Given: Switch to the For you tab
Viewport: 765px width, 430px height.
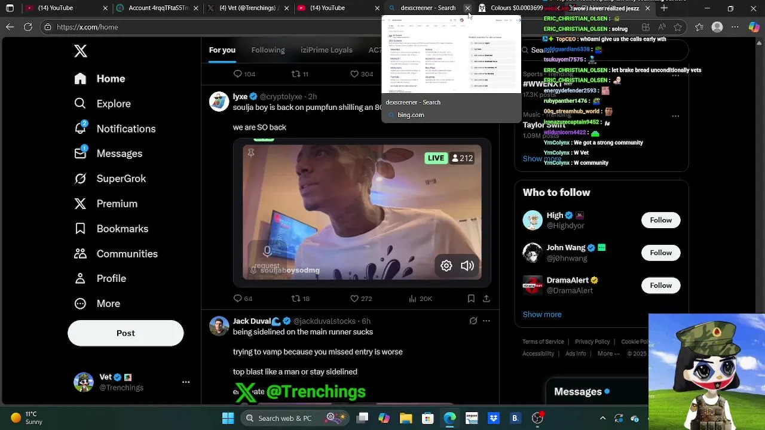Looking at the screenshot, I should pos(222,50).
